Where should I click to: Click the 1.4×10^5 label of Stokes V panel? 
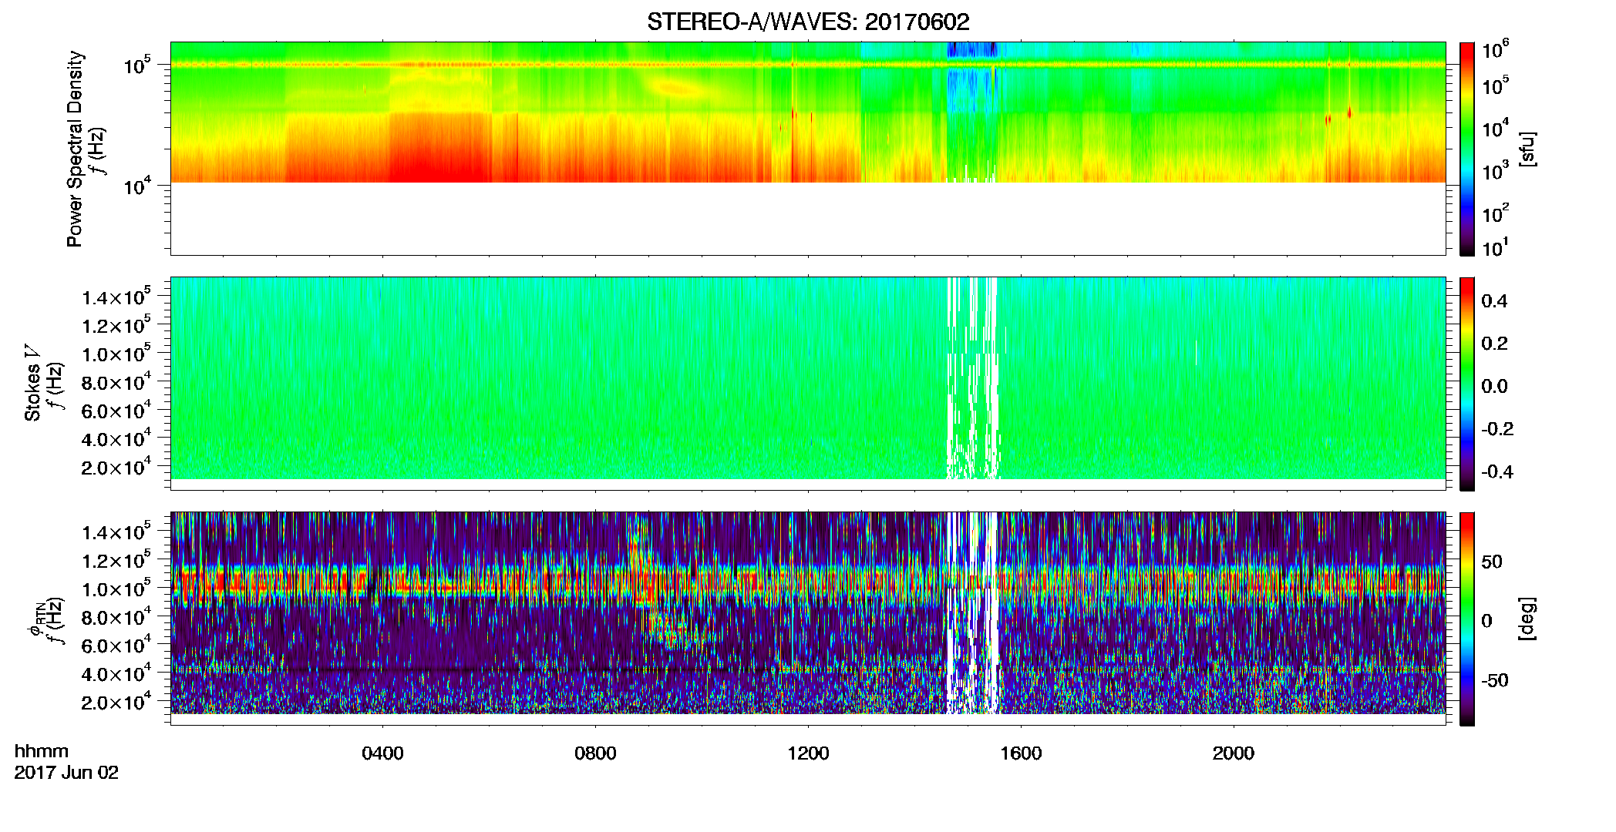(x=117, y=297)
